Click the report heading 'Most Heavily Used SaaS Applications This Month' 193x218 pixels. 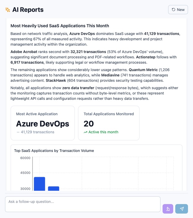point(60,26)
